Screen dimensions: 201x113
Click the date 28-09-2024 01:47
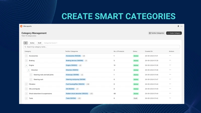pos(152,79)
